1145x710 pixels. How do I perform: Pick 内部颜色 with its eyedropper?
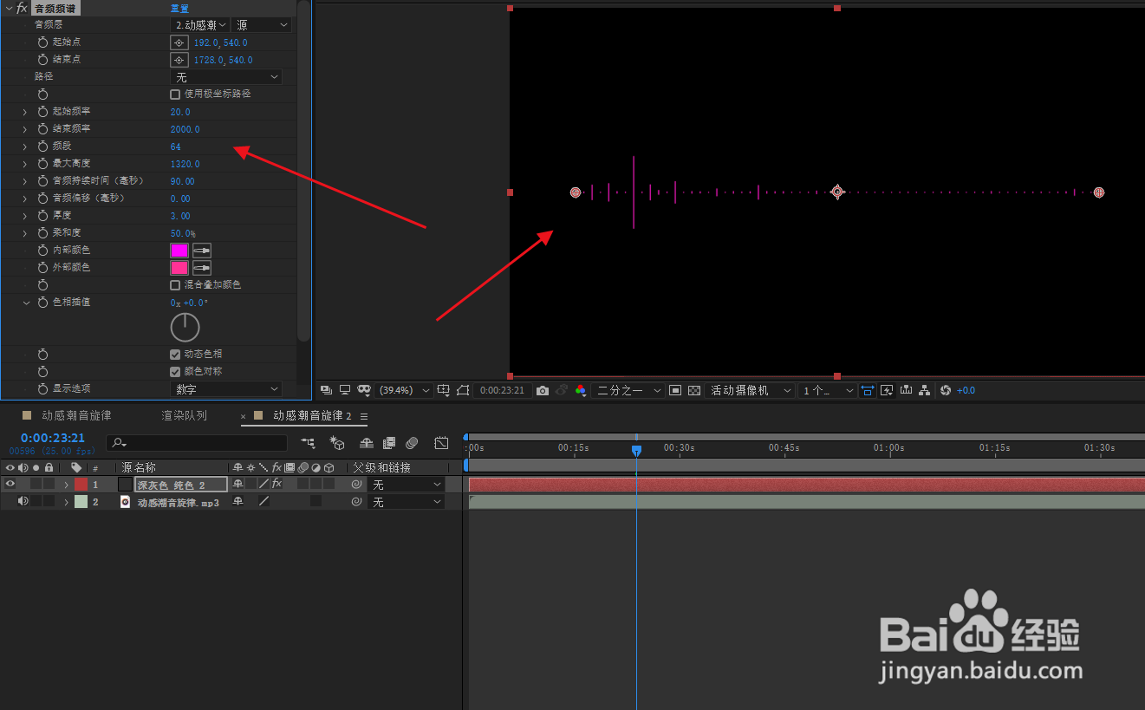pos(202,251)
